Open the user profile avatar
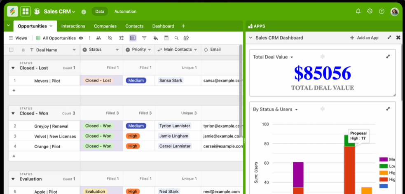The height and width of the screenshot is (194, 405). point(394,12)
